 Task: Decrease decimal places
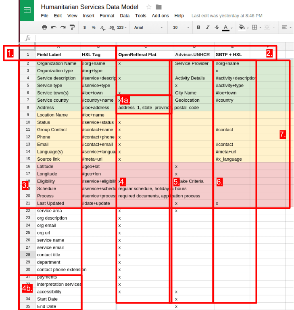(102, 28)
